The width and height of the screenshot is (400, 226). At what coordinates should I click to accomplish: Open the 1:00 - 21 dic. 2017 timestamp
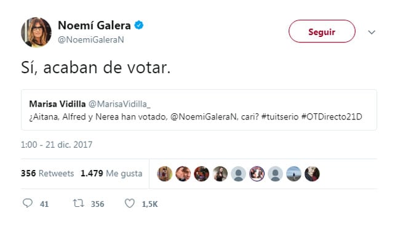tap(57, 145)
